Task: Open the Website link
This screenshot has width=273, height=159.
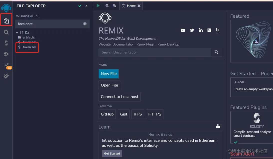Action: (x=105, y=44)
